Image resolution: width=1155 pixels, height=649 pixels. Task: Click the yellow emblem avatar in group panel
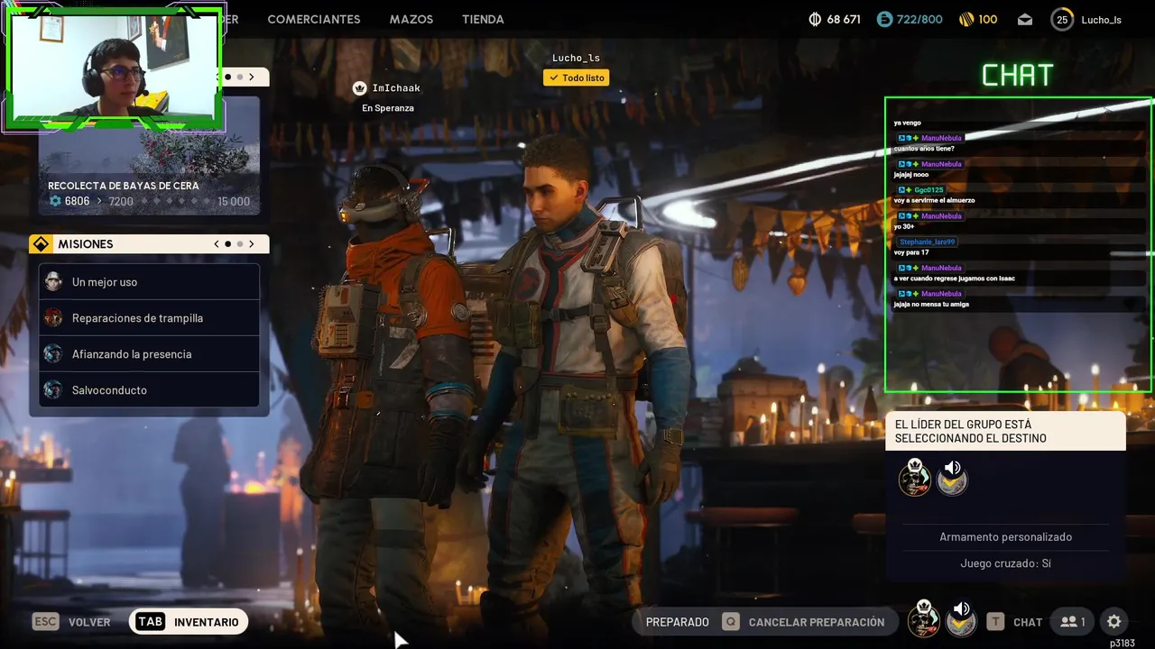952,481
